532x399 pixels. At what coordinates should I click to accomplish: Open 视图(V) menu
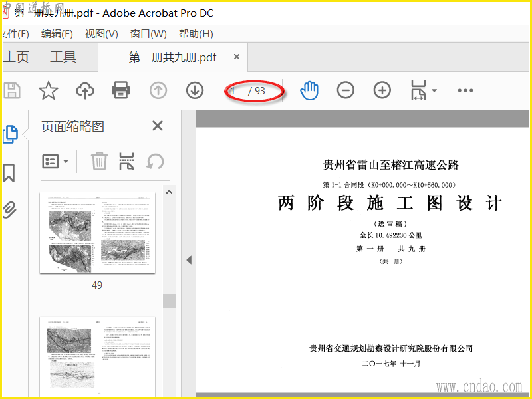pyautogui.click(x=102, y=34)
